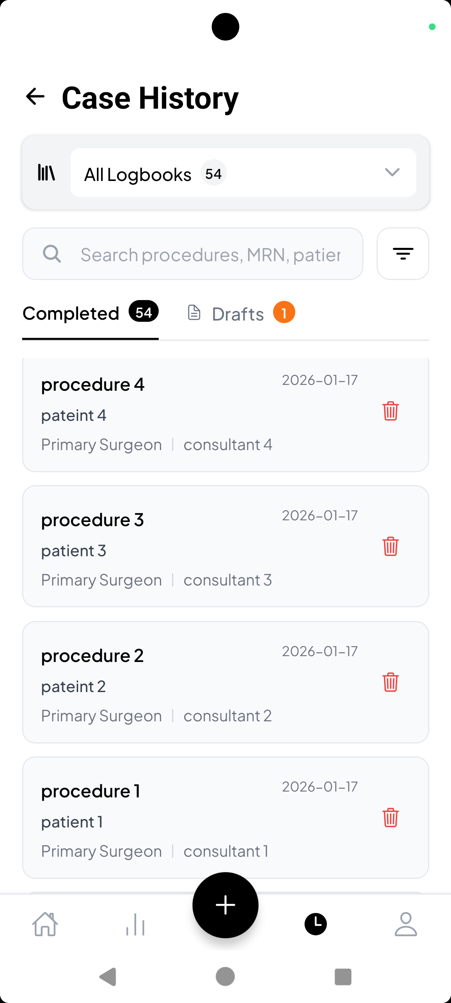Viewport: 451px width, 1003px height.
Task: Delete procedure 1 using its trash icon
Action: pyautogui.click(x=390, y=819)
